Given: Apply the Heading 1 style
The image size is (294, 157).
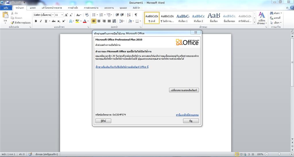Looking at the screenshot, I should pos(183,18).
